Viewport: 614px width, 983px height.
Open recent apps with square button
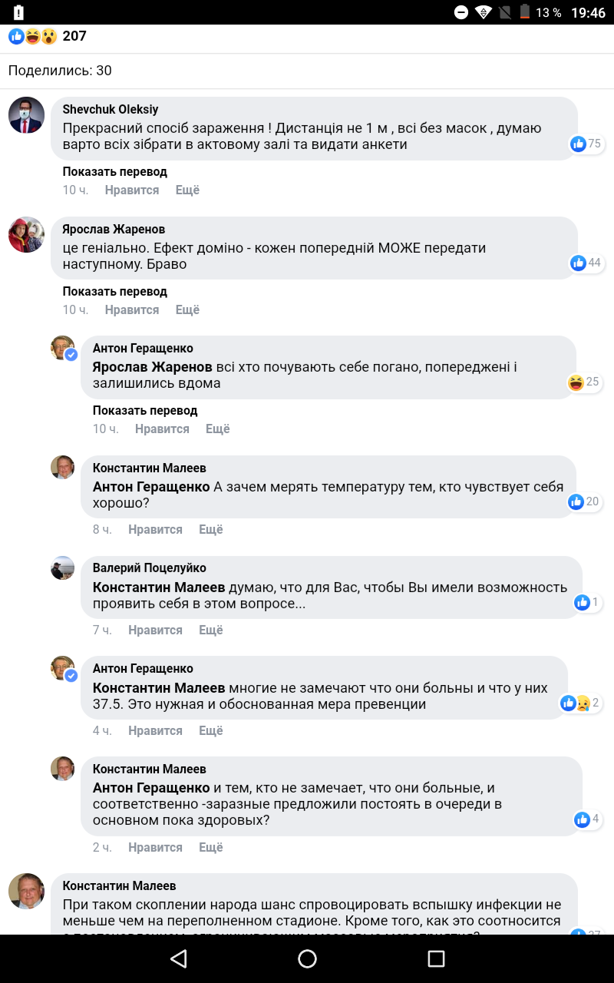point(436,958)
